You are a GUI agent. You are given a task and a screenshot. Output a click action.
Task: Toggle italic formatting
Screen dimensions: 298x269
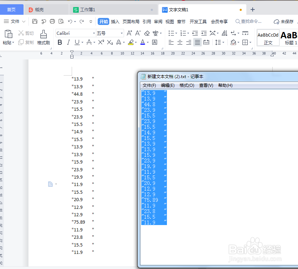pos(68,43)
